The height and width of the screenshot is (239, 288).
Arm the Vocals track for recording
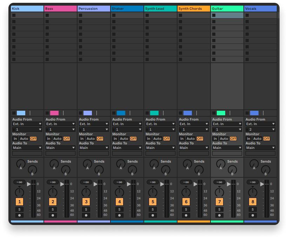pyautogui.click(x=253, y=215)
